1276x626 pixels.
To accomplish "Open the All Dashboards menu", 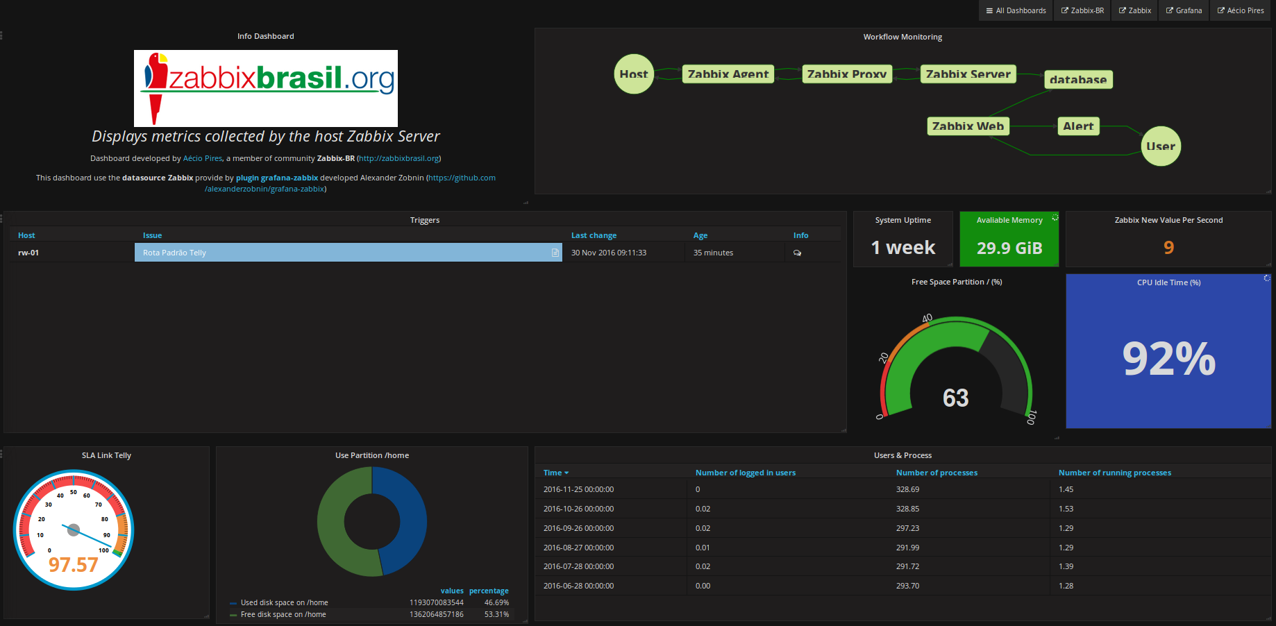I will click(x=1016, y=10).
